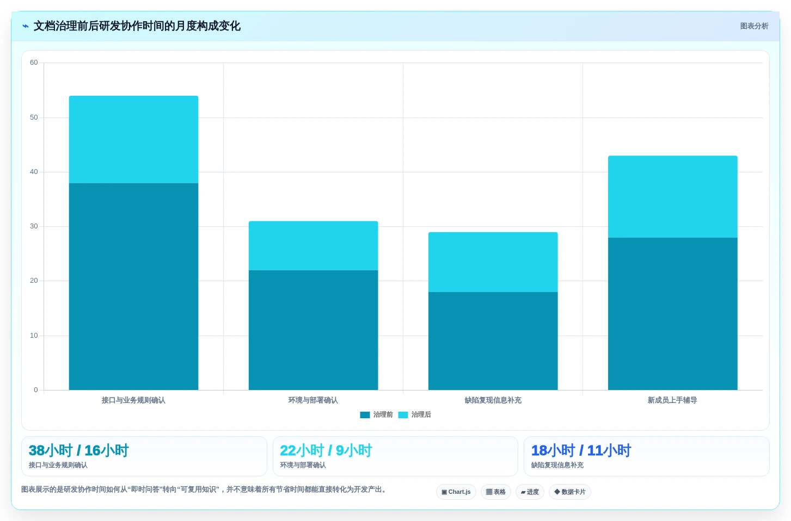This screenshot has width=791, height=521.
Task: Click the 治理后 bar segment for 接口与业务规则确认
Action: pyautogui.click(x=133, y=140)
